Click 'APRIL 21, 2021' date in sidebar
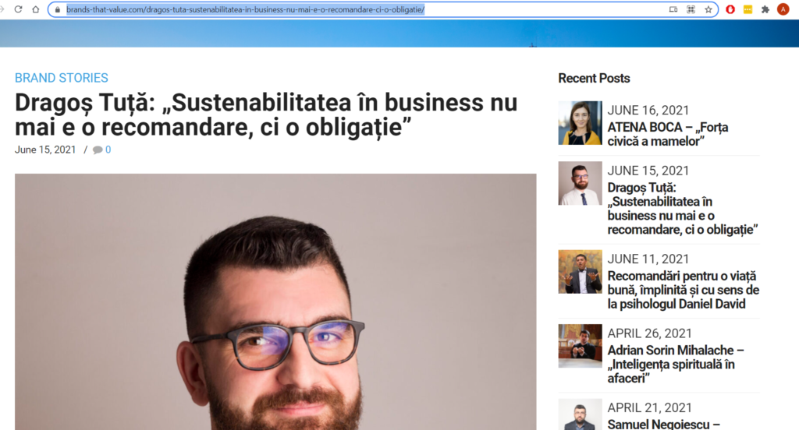This screenshot has height=430, width=799. point(650,407)
